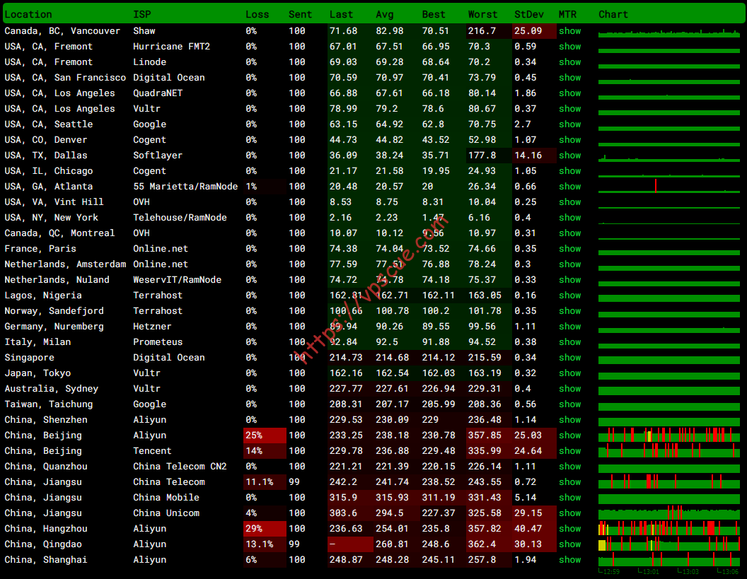
Task: Click show in Jiangsu China Telecom row
Action: point(569,482)
